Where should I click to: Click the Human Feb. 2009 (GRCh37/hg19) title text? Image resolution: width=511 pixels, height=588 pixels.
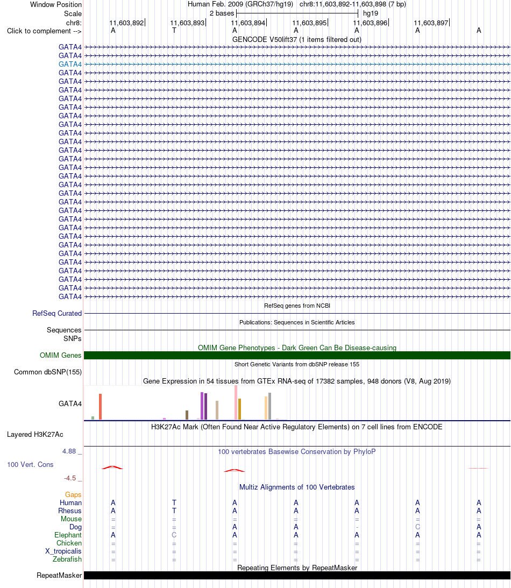click(x=240, y=4)
